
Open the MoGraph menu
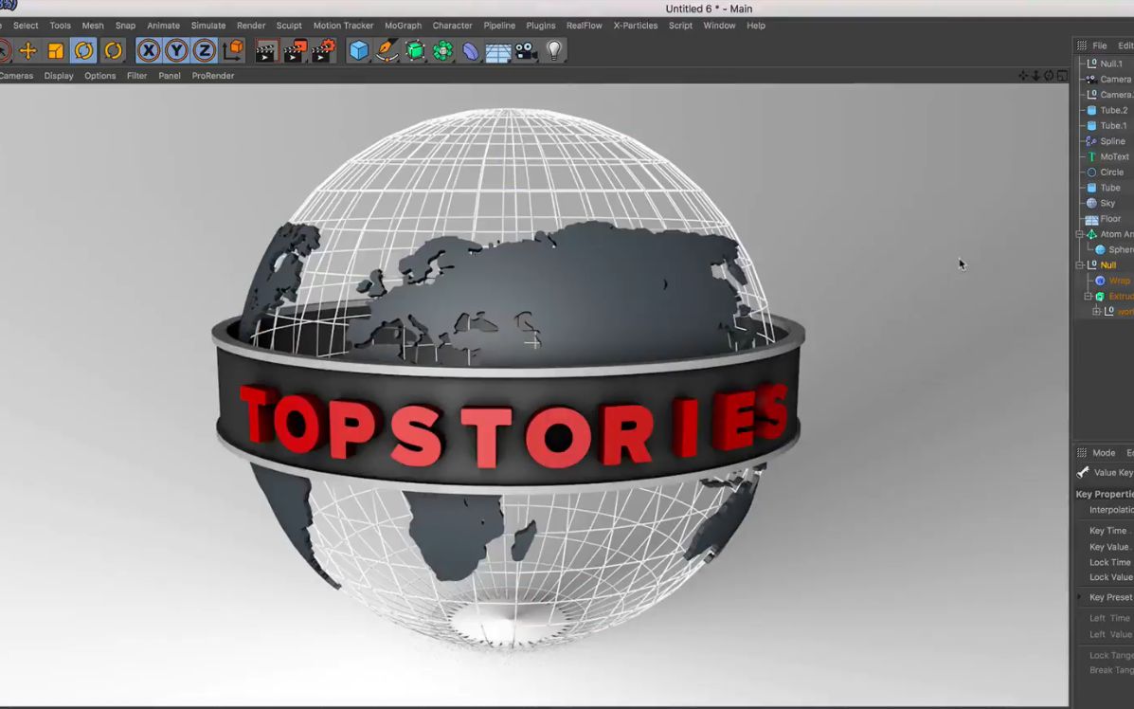coord(403,26)
